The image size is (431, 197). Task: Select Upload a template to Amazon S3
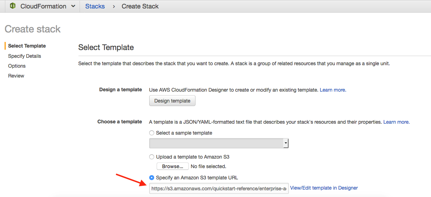point(152,157)
